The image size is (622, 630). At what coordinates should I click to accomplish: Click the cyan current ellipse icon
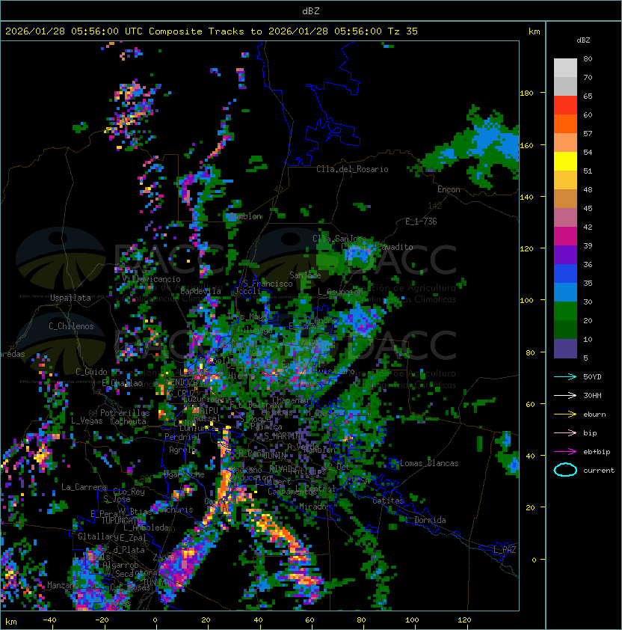coord(565,470)
